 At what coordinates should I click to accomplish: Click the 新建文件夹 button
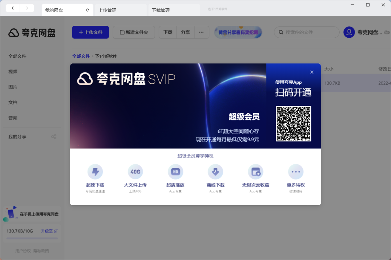pos(134,32)
